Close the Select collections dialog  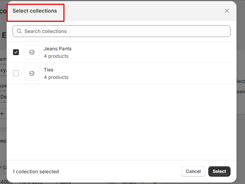227,11
